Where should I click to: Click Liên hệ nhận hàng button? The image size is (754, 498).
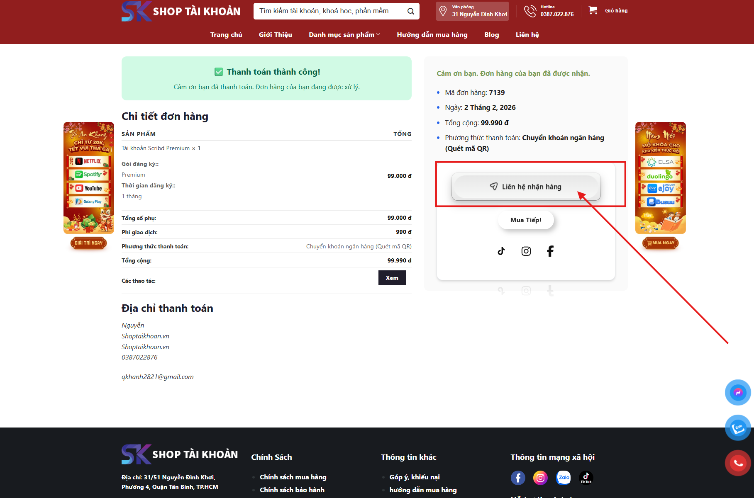click(x=526, y=187)
